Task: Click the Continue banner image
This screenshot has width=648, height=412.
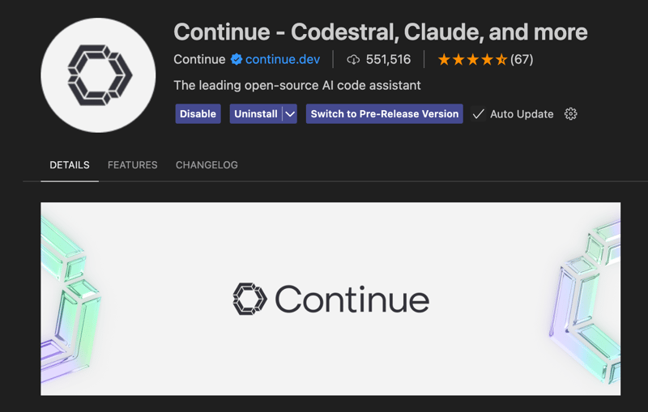Action: coord(330,299)
